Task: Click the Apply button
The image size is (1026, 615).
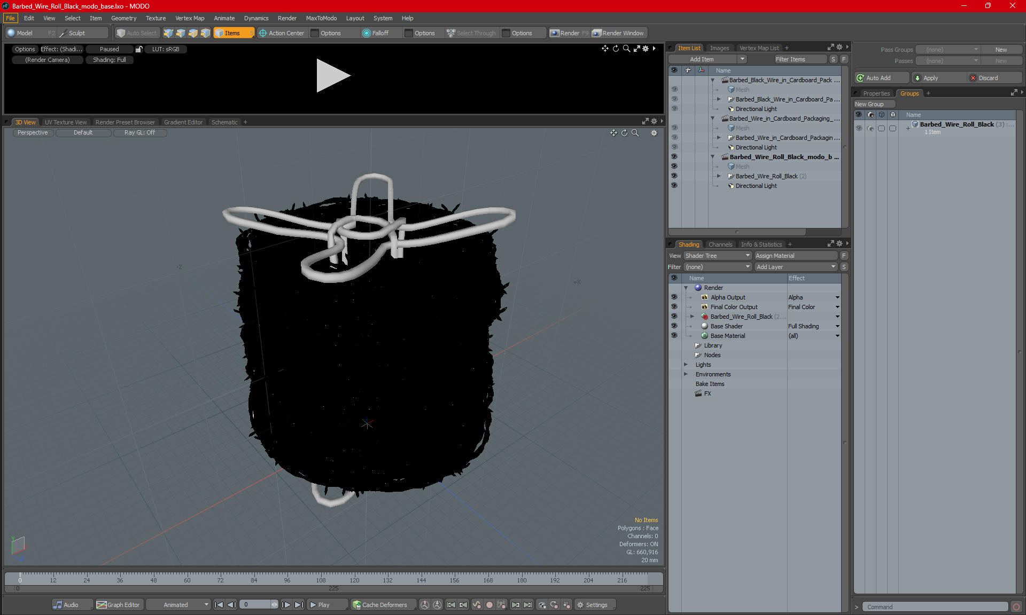Action: pyautogui.click(x=939, y=78)
